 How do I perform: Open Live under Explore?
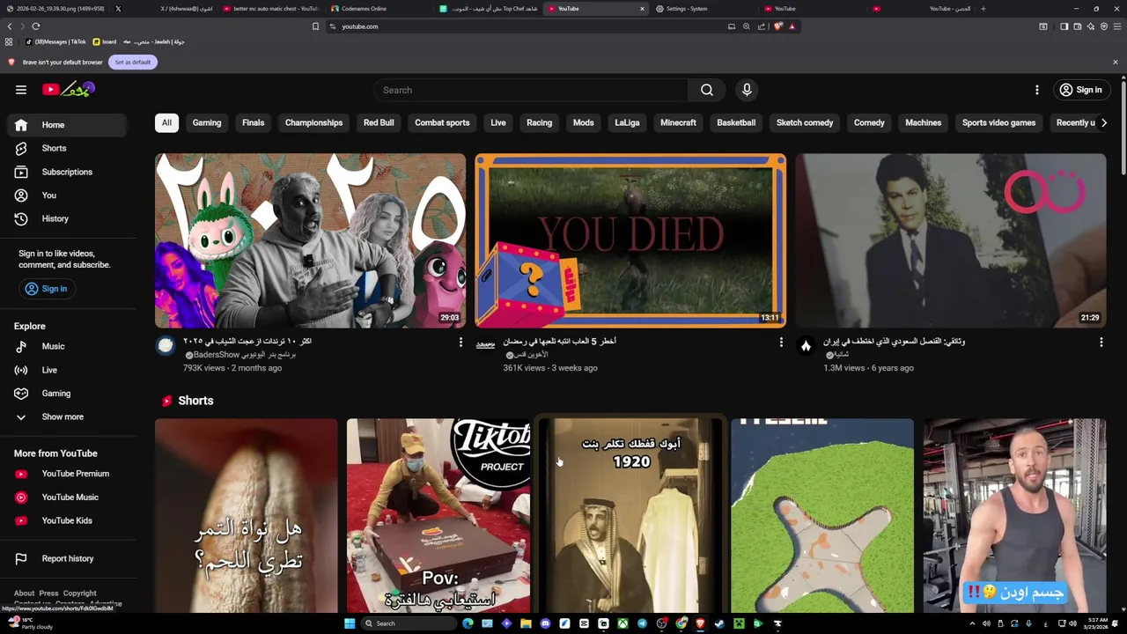69,370
